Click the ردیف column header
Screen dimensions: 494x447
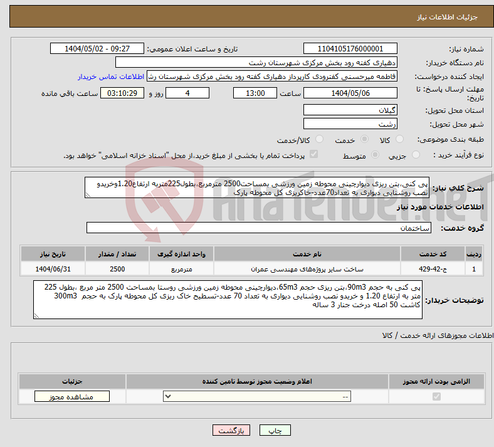[474, 254]
